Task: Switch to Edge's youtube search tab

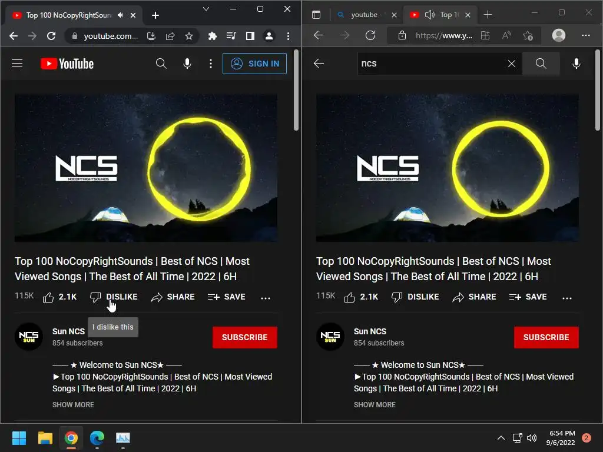Action: coord(366,15)
